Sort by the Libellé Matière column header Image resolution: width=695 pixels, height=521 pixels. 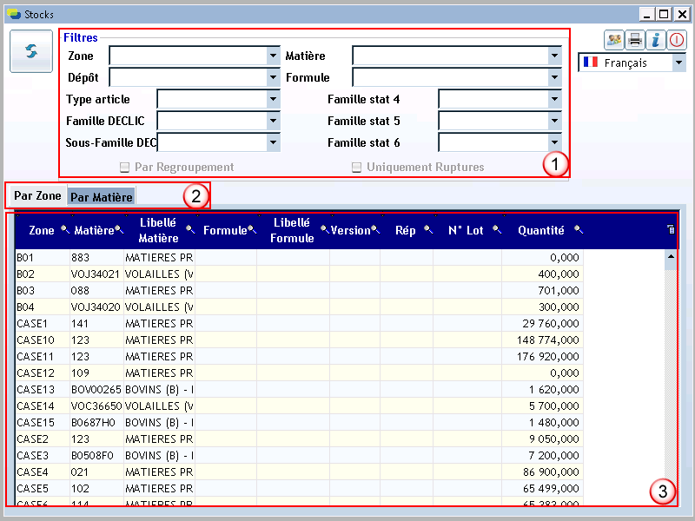pos(158,230)
